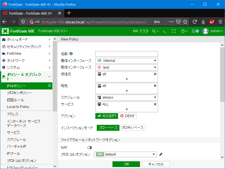225x169 pixels.
Task: Click the admin user avatar icon
Action: 205,31
